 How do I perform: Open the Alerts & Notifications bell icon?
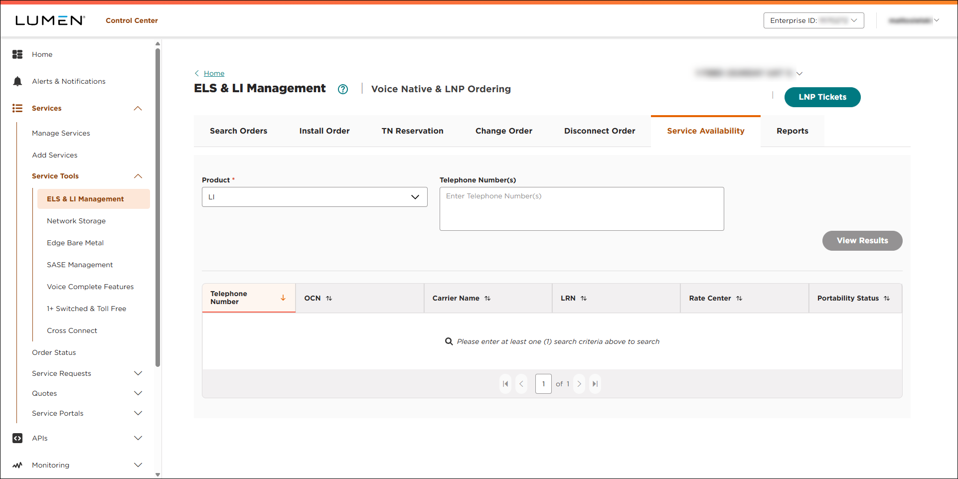tap(17, 81)
